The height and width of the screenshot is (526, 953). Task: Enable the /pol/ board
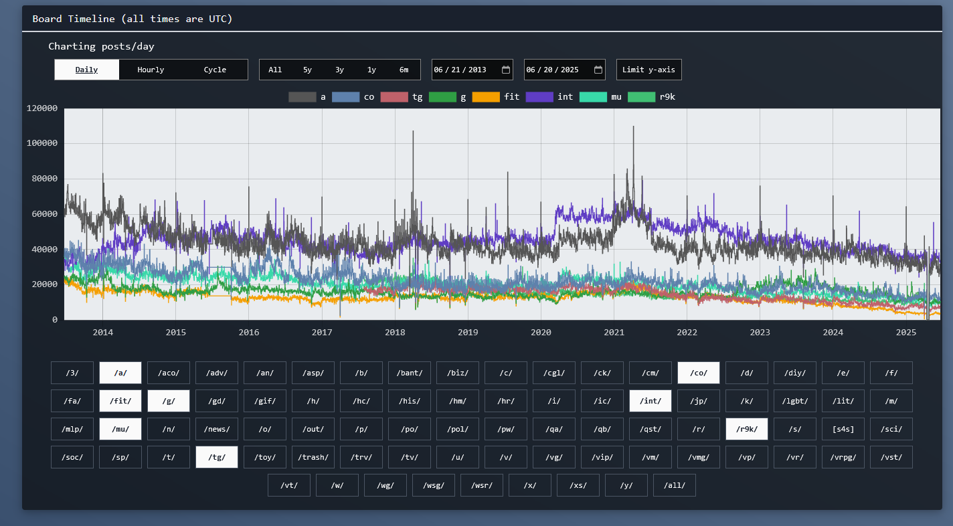458,429
